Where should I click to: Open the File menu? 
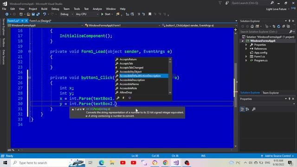[4, 9]
